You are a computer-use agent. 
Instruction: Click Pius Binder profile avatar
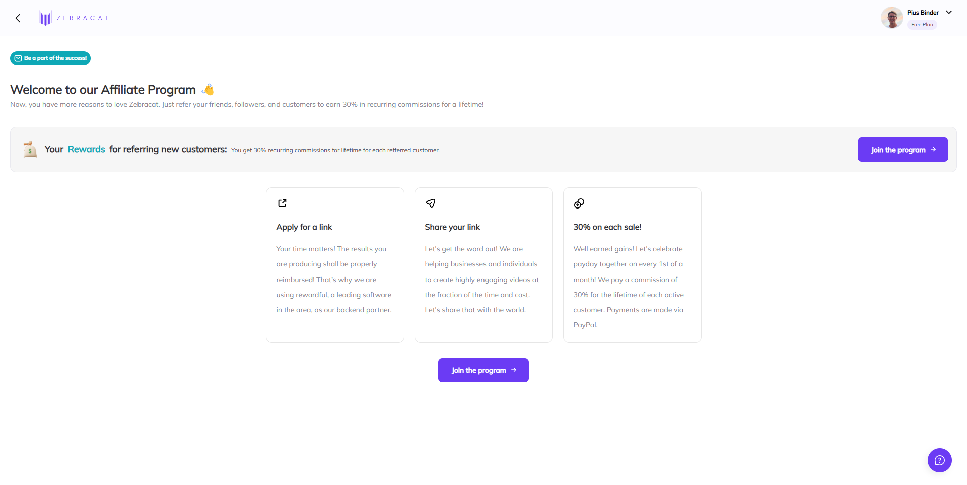(x=891, y=18)
